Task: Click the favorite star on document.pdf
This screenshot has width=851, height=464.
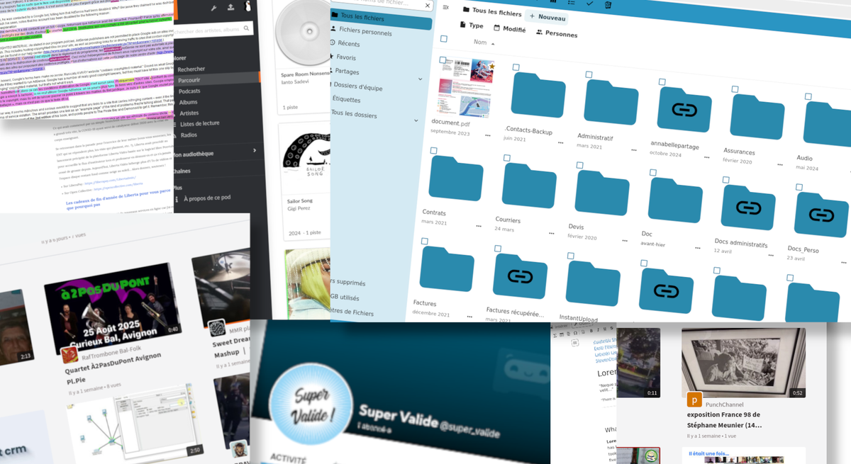Action: 491,67
